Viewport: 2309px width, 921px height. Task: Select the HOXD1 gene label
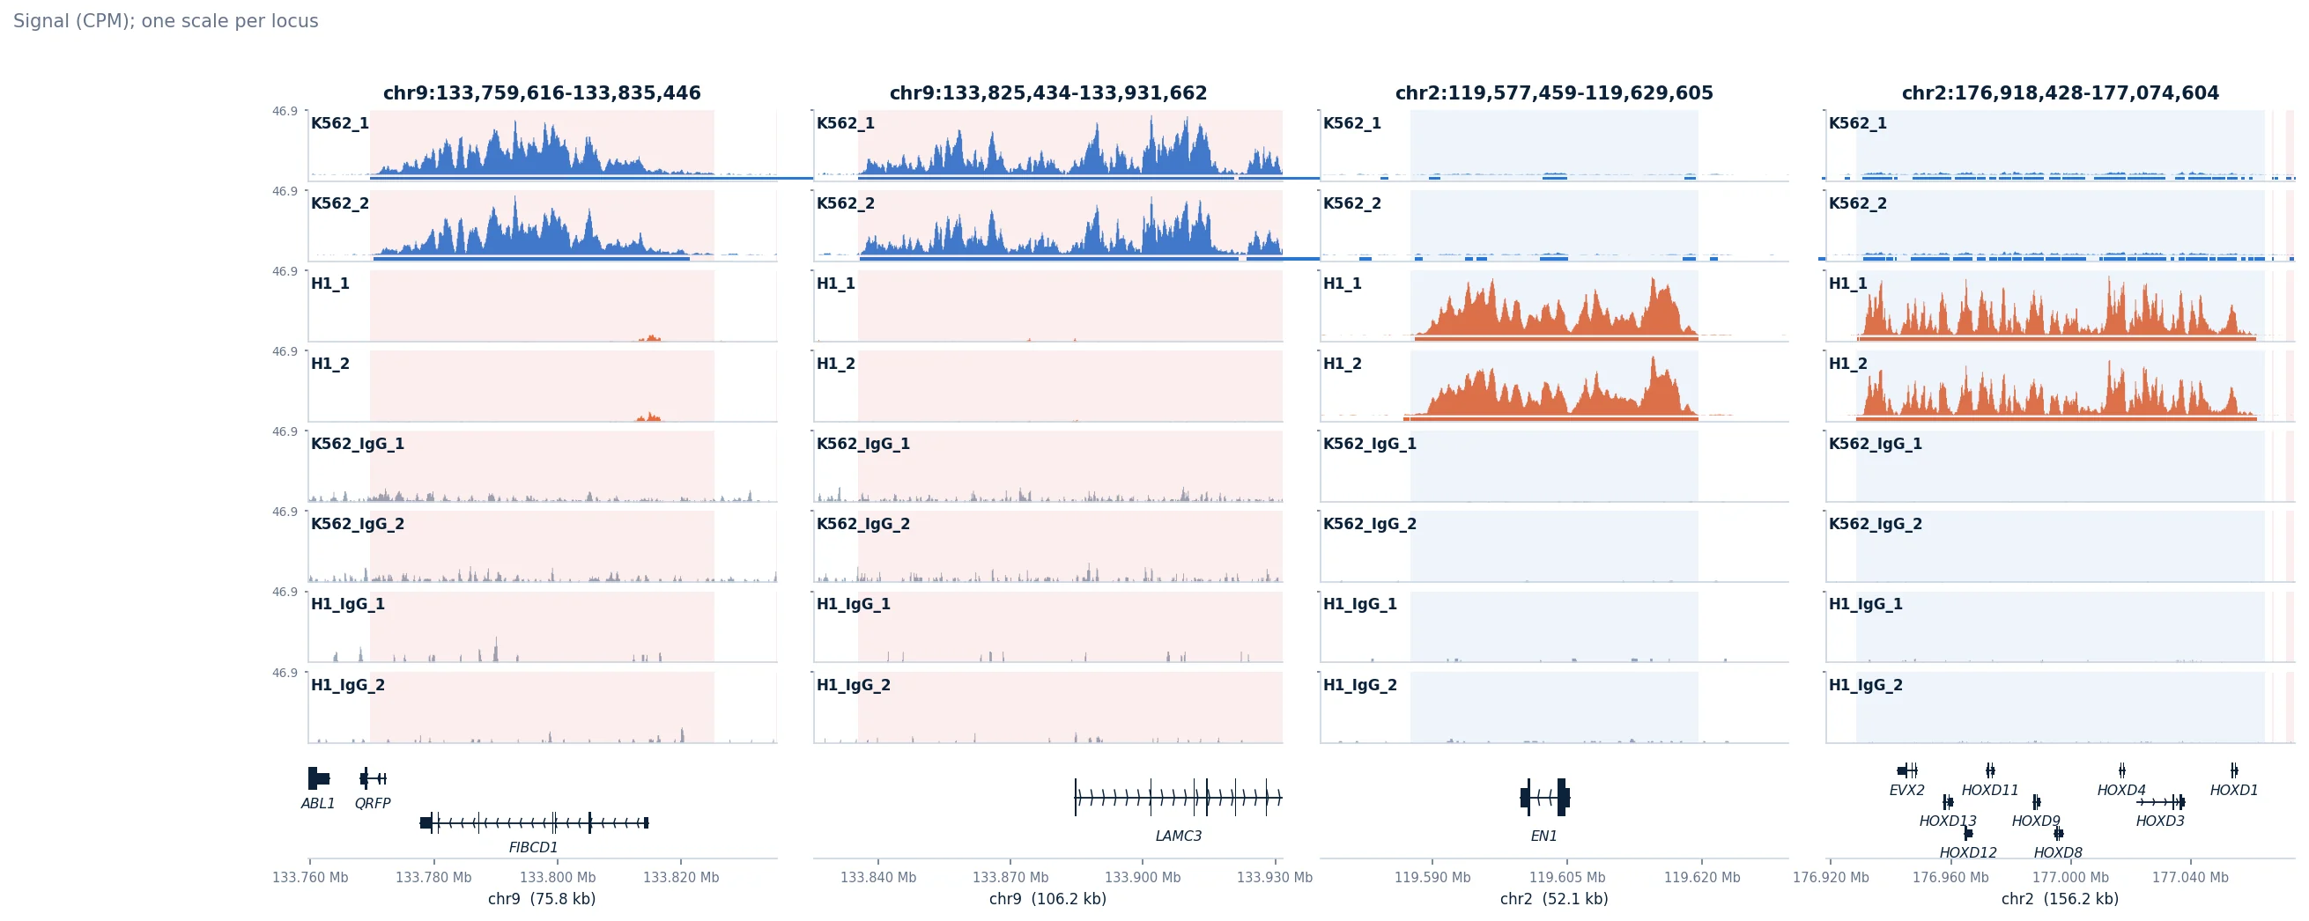click(x=2234, y=790)
